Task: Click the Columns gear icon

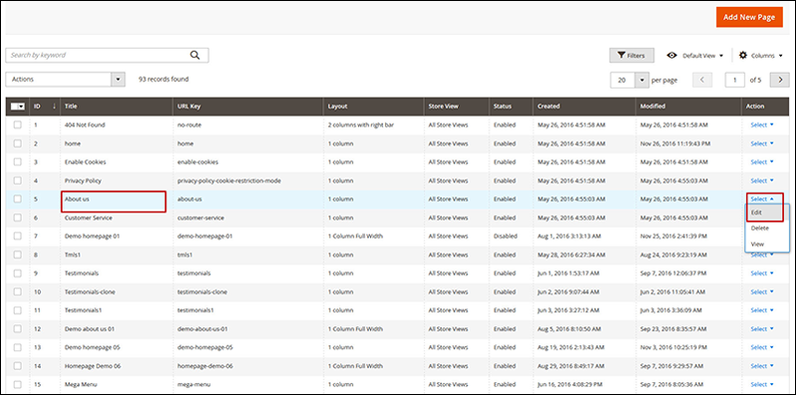Action: (x=743, y=56)
